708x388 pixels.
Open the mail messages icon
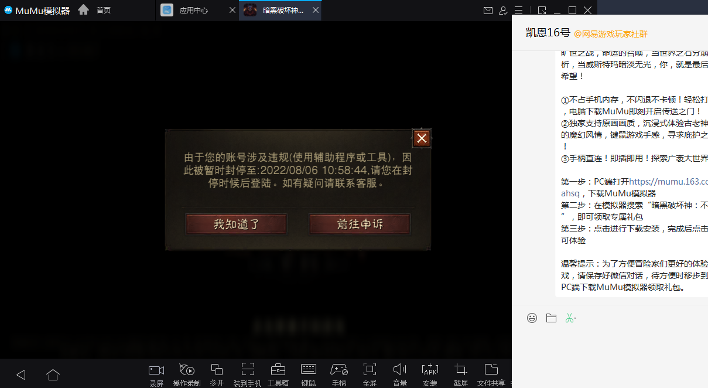(x=488, y=11)
